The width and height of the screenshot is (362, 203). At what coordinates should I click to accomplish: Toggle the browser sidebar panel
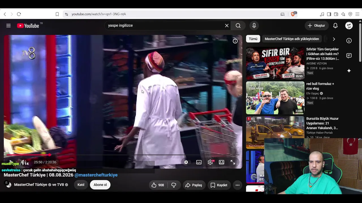coord(329,14)
